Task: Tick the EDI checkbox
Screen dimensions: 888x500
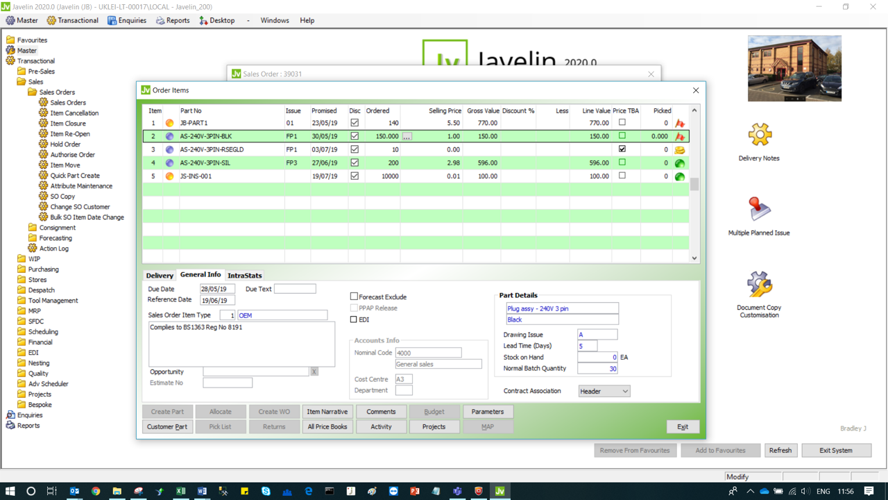Action: click(x=354, y=319)
